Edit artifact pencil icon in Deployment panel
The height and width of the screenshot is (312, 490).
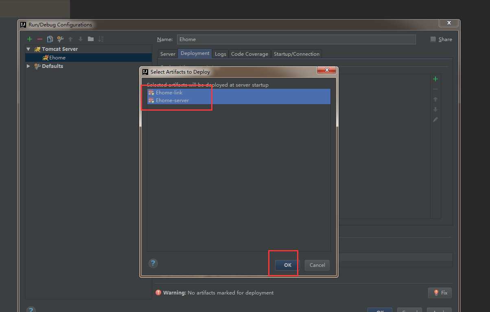click(435, 120)
